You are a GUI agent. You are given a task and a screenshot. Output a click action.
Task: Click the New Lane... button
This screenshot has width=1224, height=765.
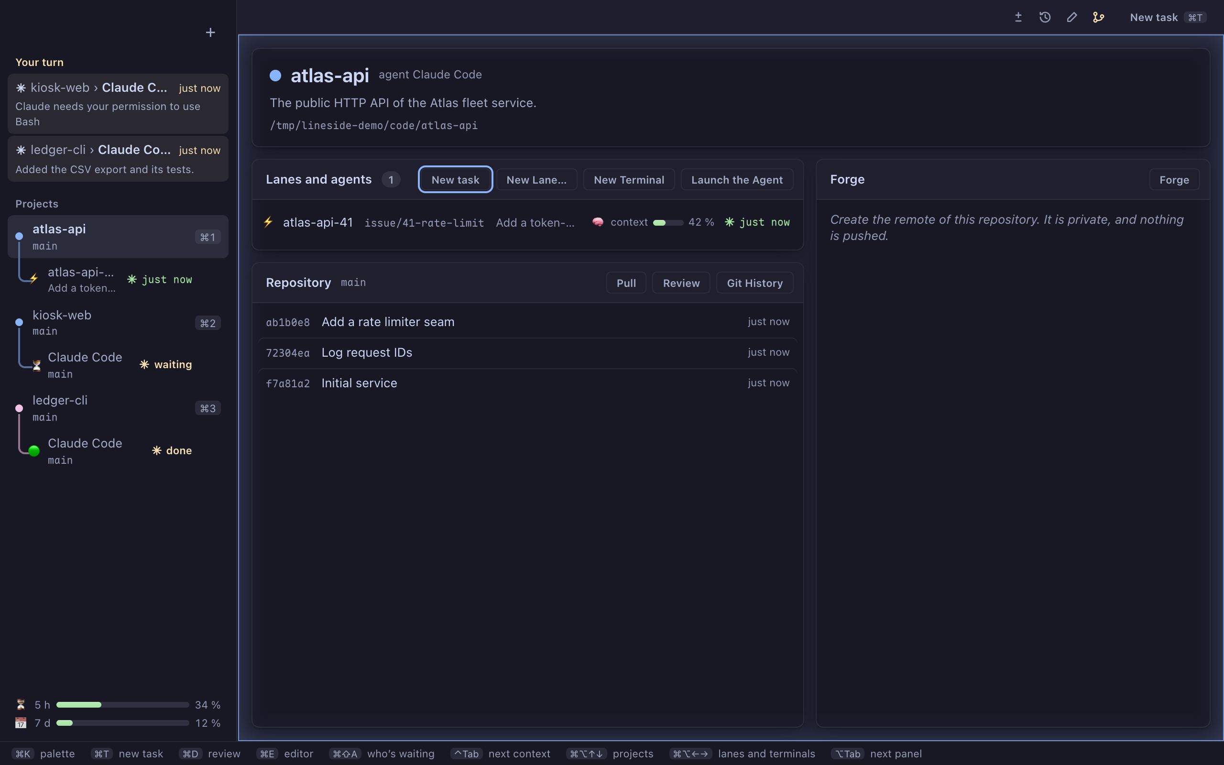tap(536, 180)
